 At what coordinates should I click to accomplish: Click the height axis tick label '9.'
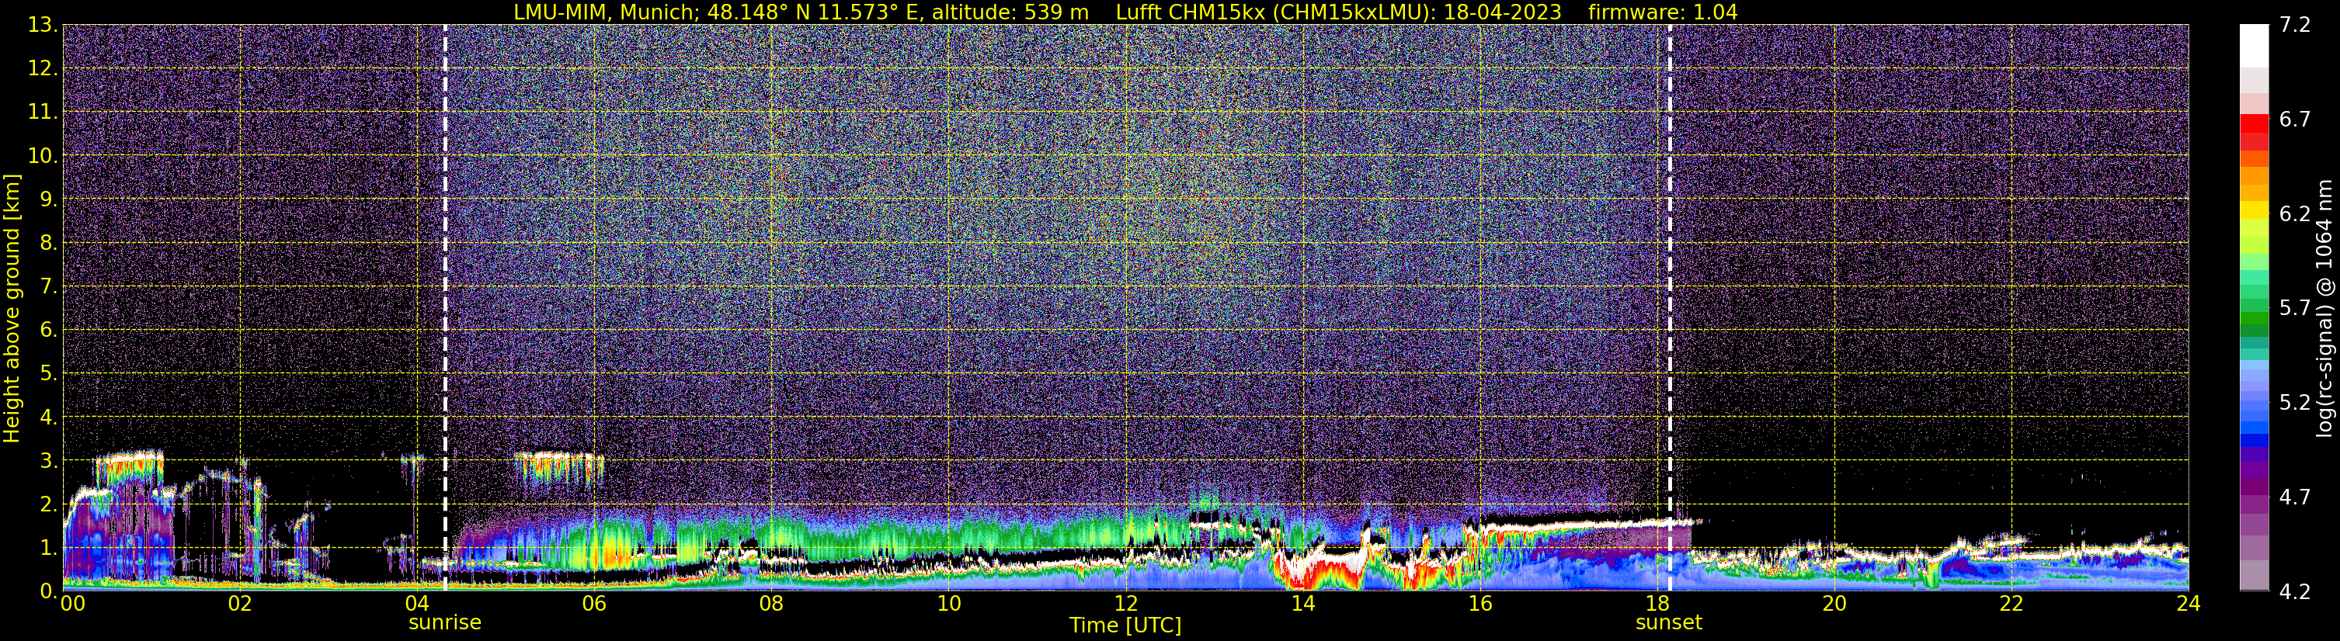pos(49,199)
